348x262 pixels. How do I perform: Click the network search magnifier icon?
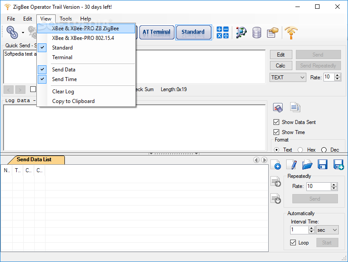[x=241, y=32]
